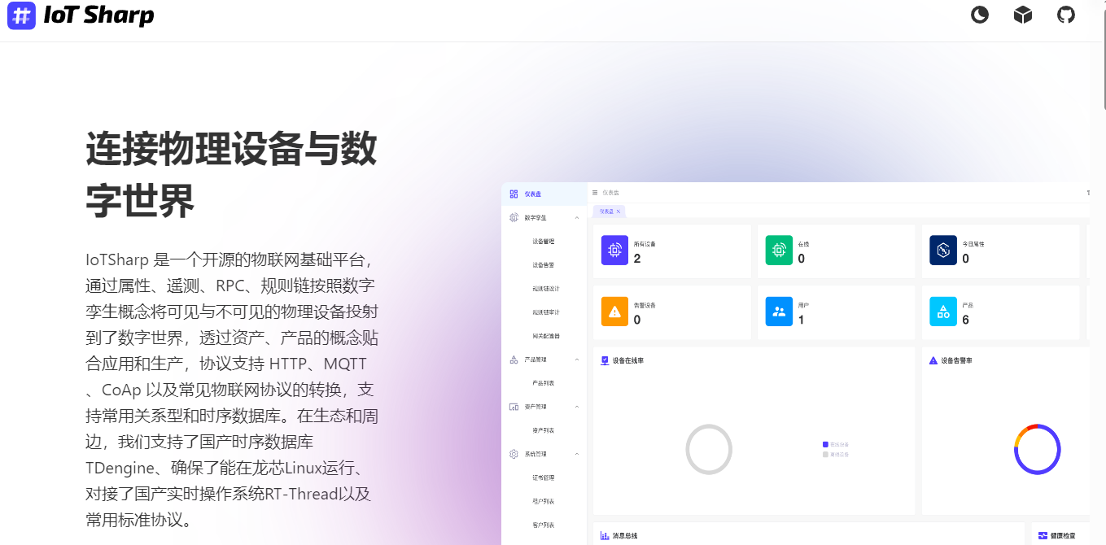Screen dimensions: 1106x545
Task: Collapse the 产品管理 menu chevron
Action: pos(577,359)
